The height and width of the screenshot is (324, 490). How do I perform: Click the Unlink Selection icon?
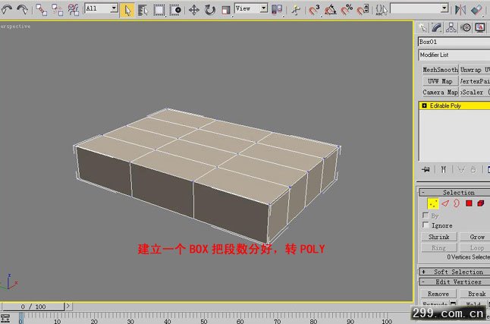[57, 10]
